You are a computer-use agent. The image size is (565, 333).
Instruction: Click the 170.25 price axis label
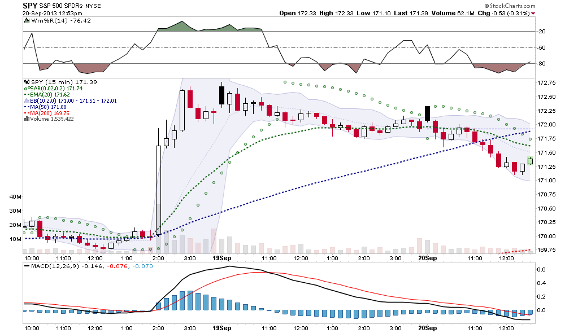coord(546,222)
